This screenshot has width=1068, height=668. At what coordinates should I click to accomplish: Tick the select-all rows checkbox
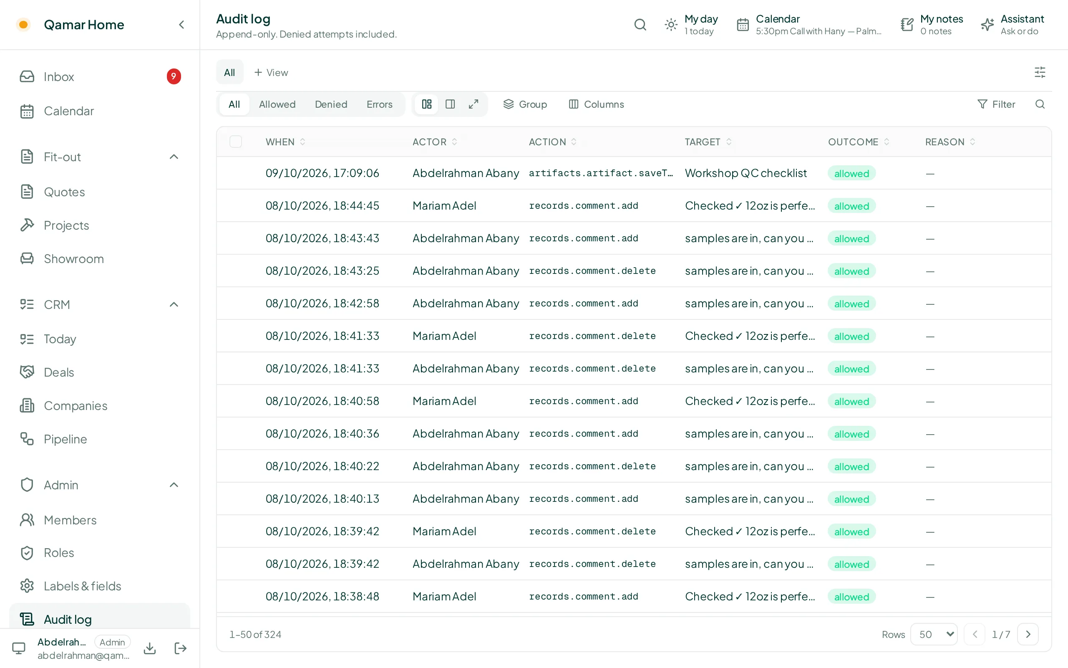click(x=236, y=142)
